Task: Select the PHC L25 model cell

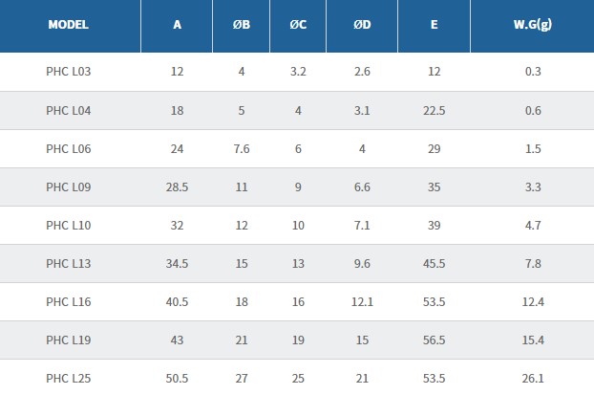Action: (69, 379)
